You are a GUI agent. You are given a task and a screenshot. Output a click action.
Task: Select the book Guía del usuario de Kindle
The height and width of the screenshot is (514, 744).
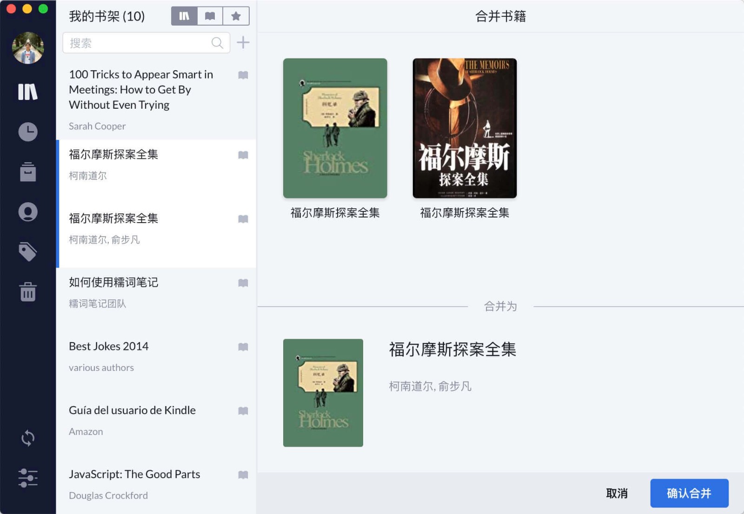(156, 428)
